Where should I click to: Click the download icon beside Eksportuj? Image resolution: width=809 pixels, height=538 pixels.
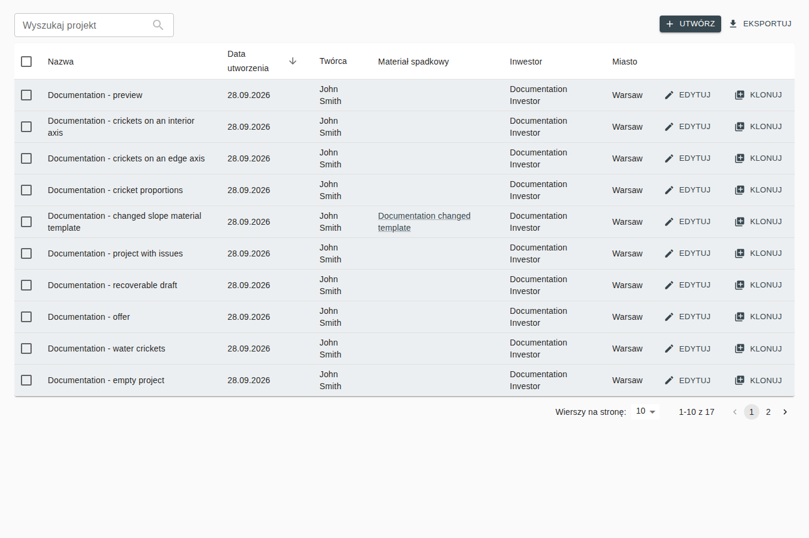[x=733, y=24]
